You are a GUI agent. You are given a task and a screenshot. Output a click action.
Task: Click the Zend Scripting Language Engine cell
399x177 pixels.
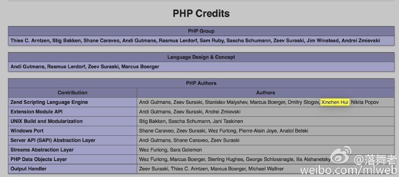pos(72,102)
